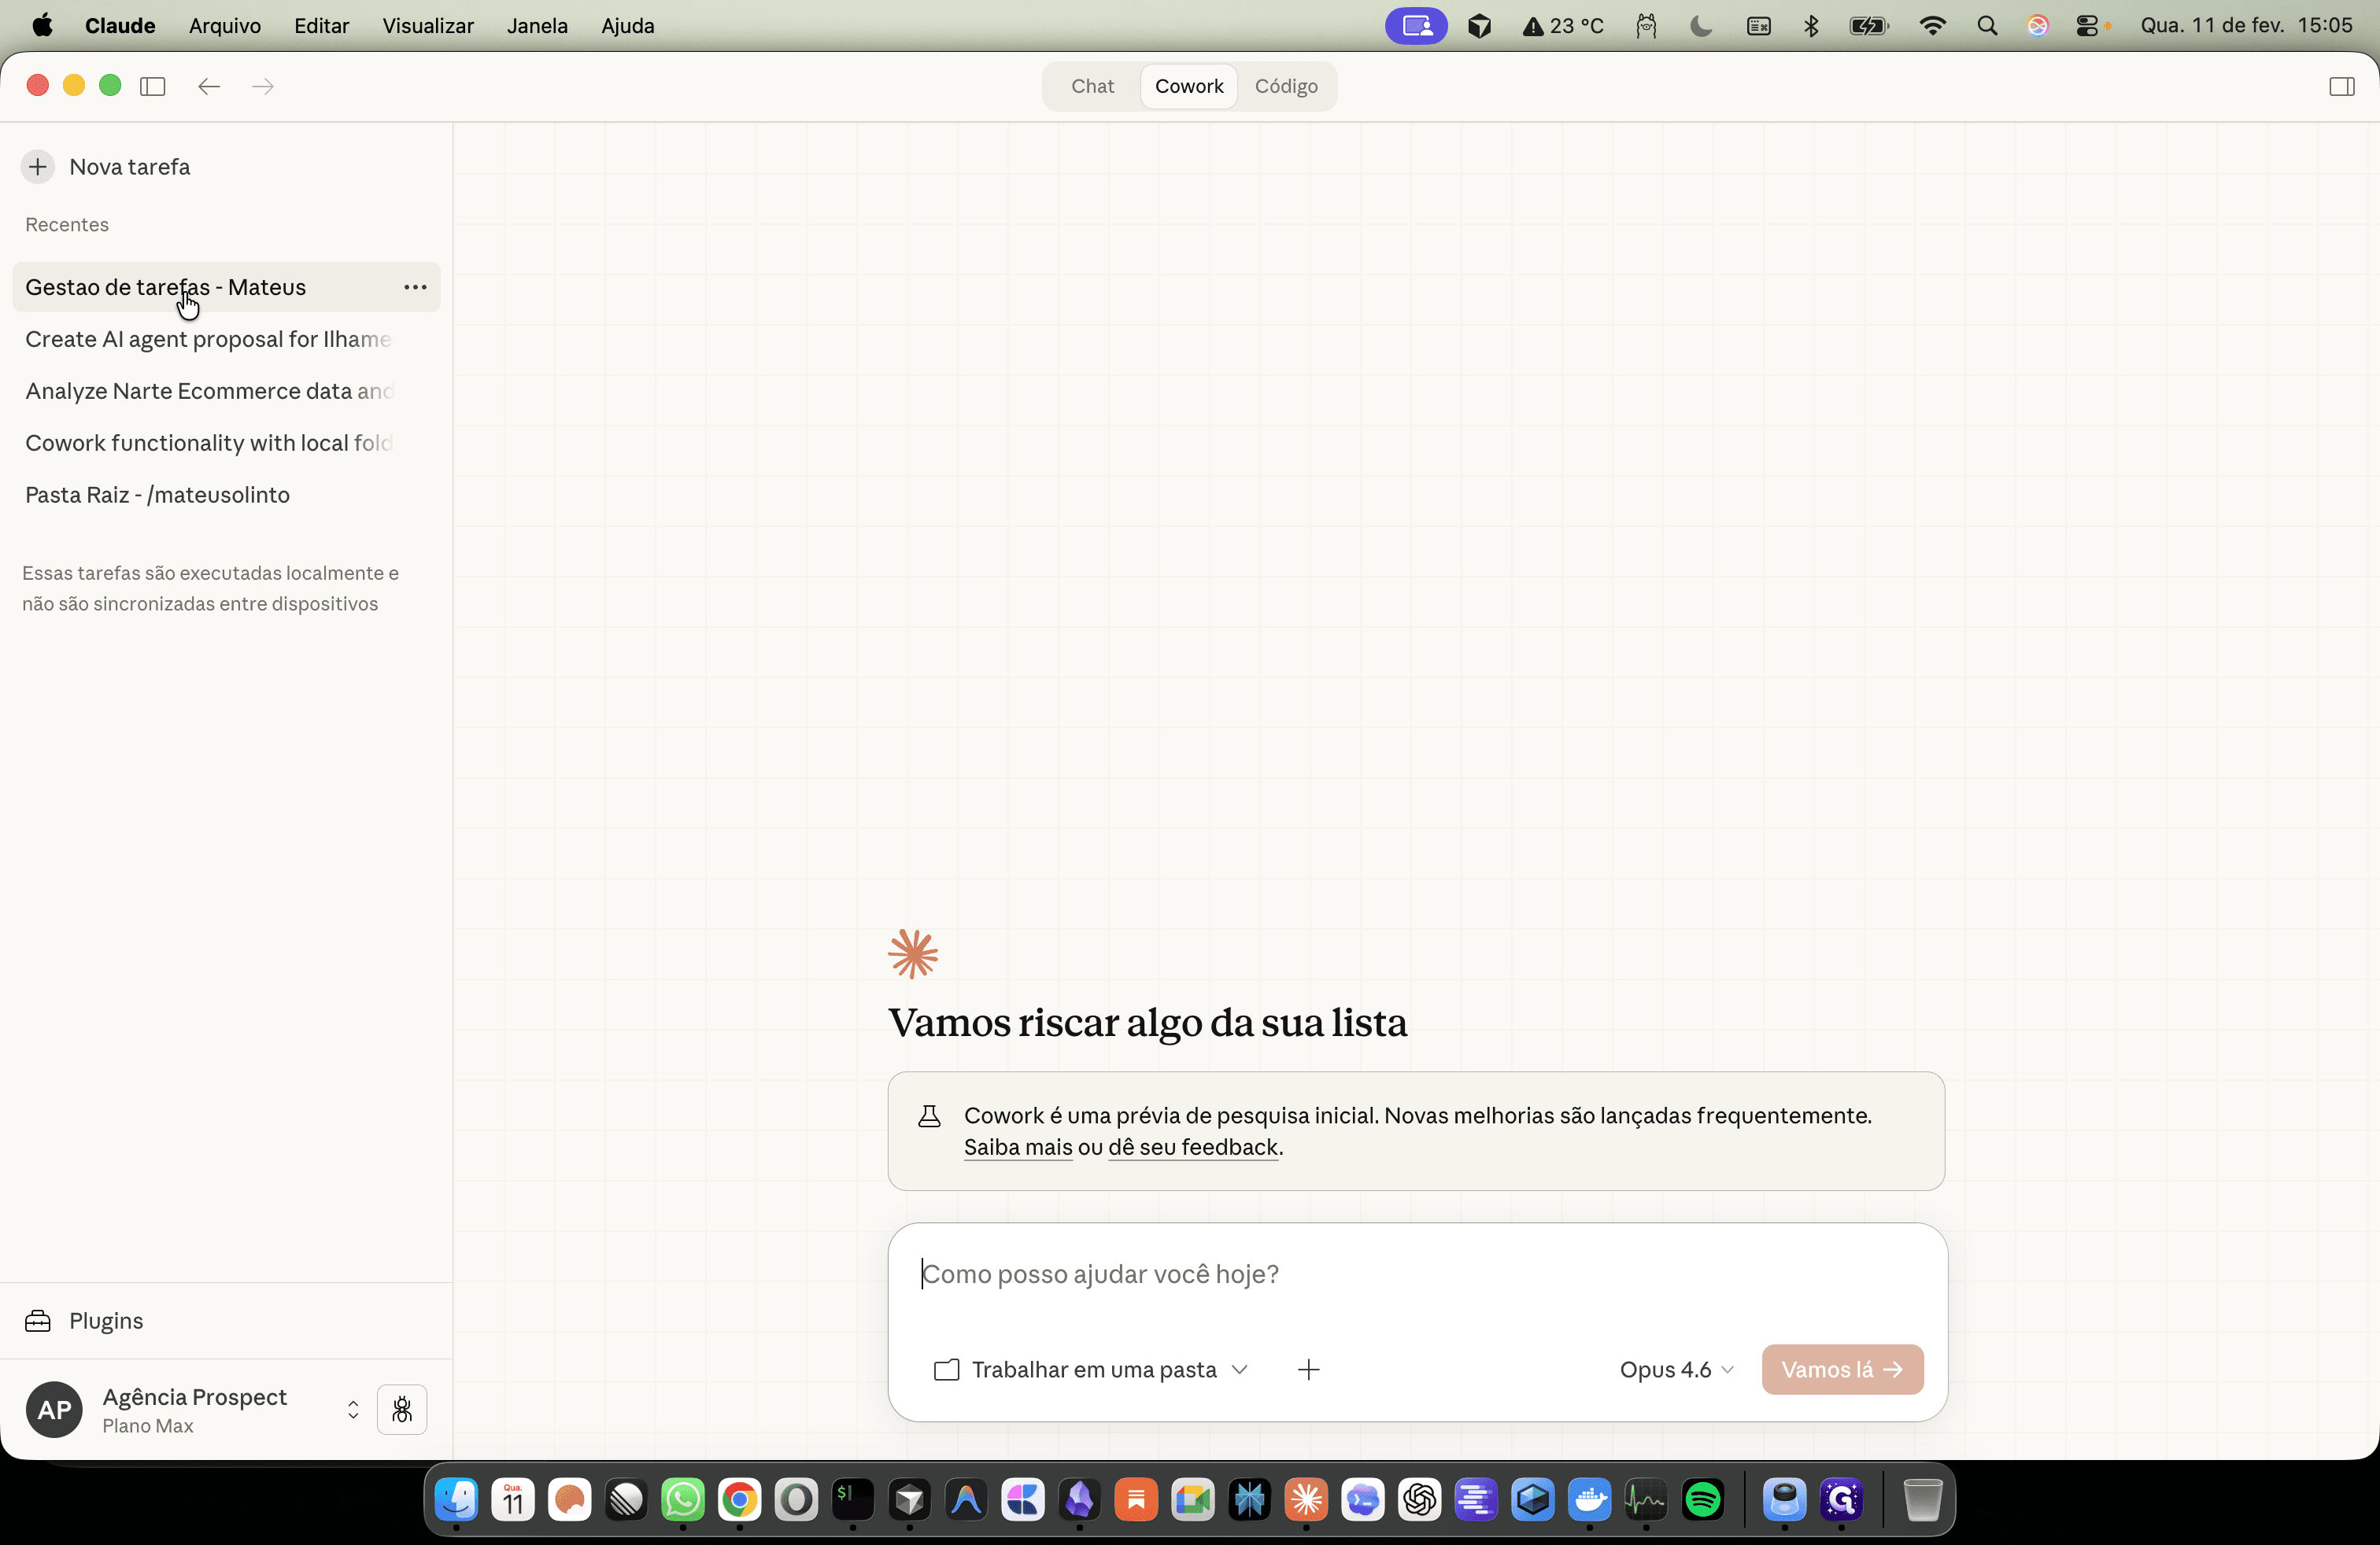Image resolution: width=2380 pixels, height=1545 pixels.
Task: Open Docker from the Dock
Action: click(x=1590, y=1499)
